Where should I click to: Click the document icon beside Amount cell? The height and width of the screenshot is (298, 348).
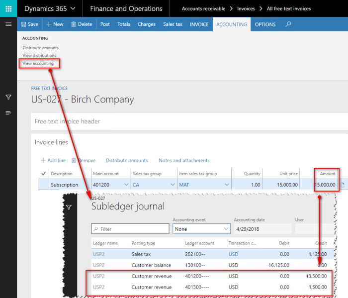343,185
